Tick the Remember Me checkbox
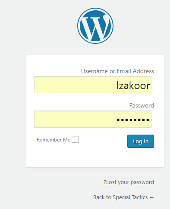The height and width of the screenshot is (209, 170). pos(75,139)
